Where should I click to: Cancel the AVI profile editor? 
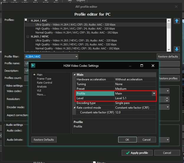point(167,153)
